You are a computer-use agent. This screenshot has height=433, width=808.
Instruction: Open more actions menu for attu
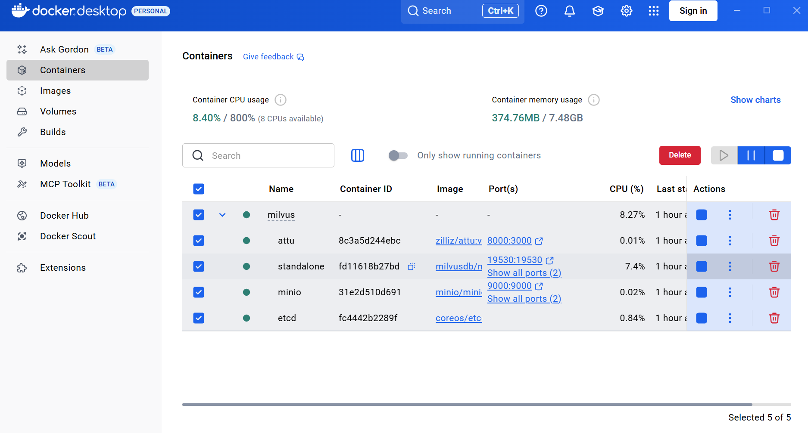click(730, 241)
